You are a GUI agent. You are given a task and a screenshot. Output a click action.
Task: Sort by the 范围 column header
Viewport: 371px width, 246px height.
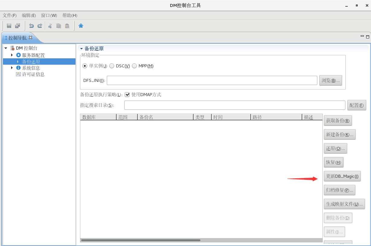point(127,117)
